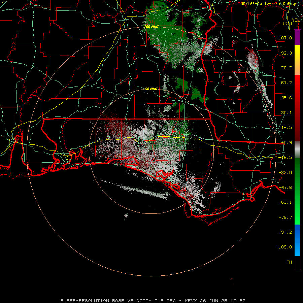Click the -78.7 velocity scale value

[x=285, y=217]
